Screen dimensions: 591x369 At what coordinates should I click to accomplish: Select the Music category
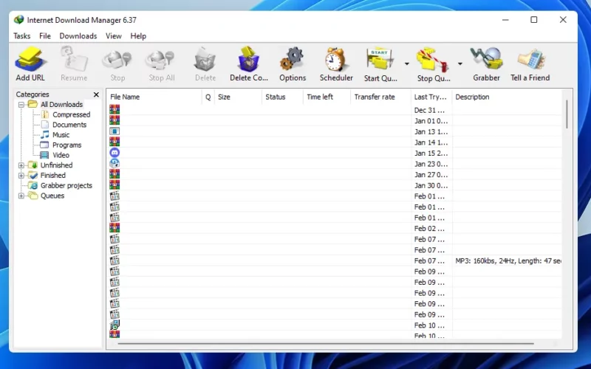[x=61, y=135]
